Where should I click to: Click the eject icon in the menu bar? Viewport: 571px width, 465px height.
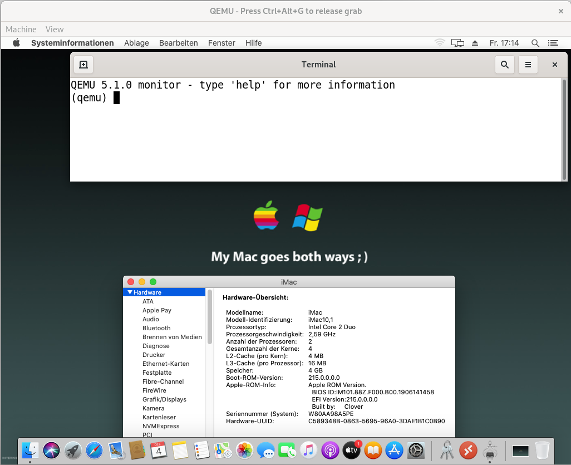(x=475, y=43)
